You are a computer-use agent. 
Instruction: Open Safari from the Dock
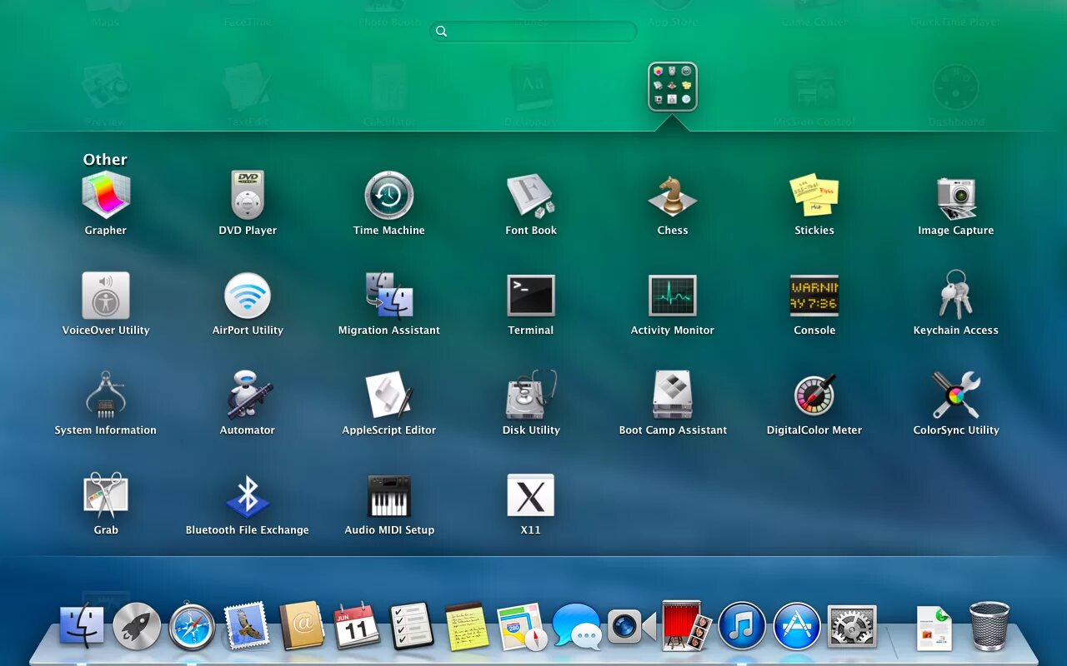[192, 626]
